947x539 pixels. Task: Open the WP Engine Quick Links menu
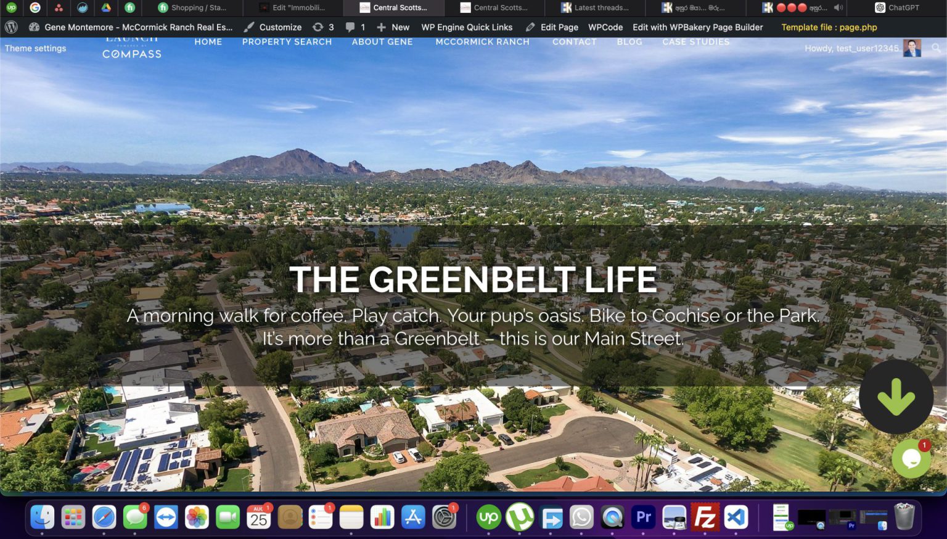tap(466, 27)
